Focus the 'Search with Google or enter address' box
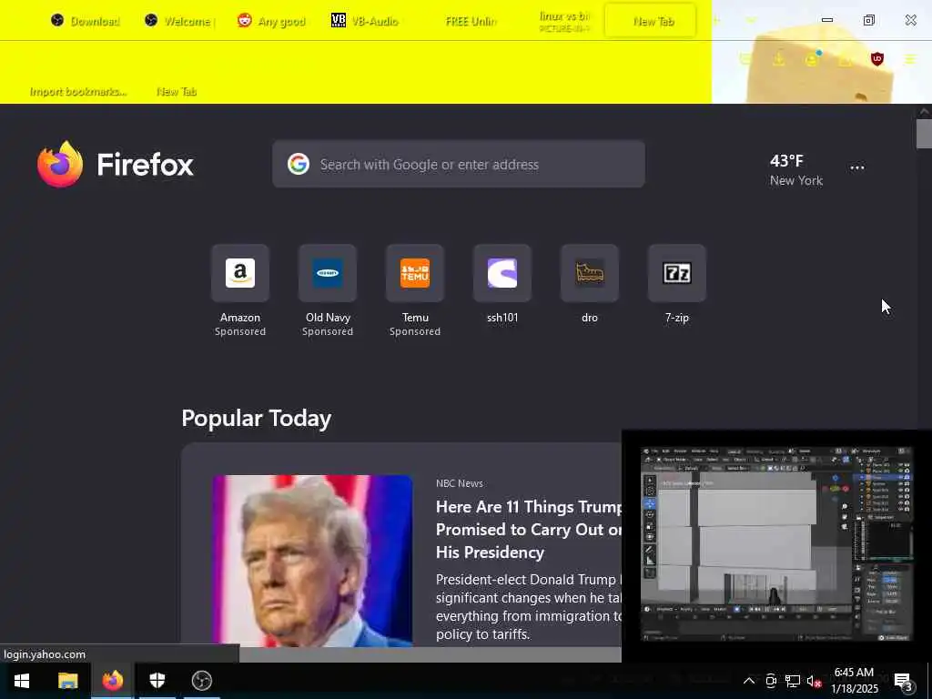This screenshot has height=699, width=932. (x=459, y=164)
